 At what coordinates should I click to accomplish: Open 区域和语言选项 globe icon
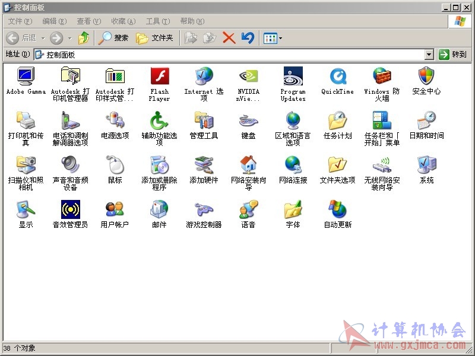tap(293, 120)
